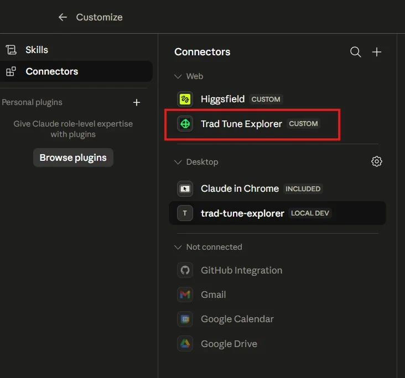Click the Gmail icon
Screen dimensions: 405x378
(x=185, y=295)
